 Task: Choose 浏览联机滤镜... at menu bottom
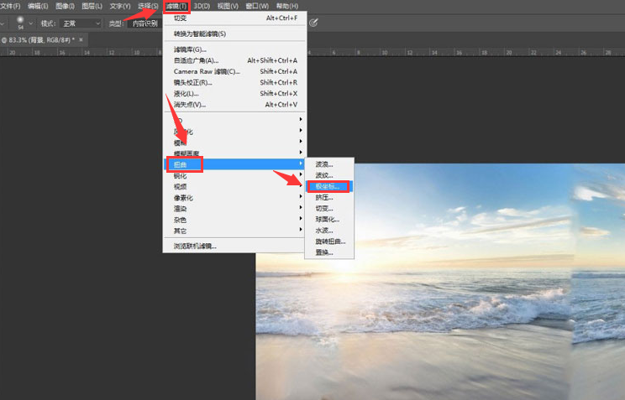234,247
